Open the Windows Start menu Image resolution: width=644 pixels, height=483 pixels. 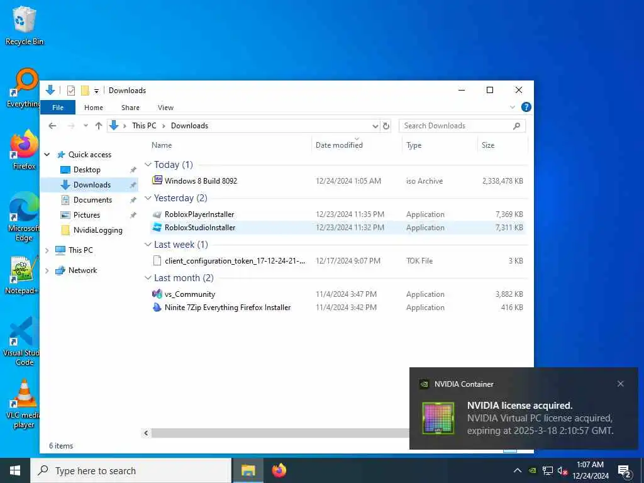(15, 470)
